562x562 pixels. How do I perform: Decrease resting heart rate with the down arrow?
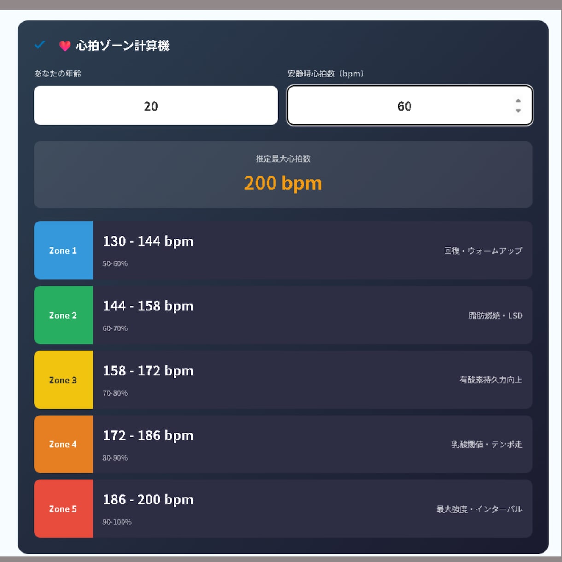pos(518,111)
